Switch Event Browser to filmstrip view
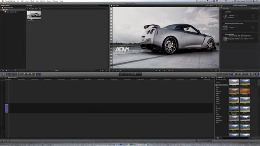The image size is (260, 146). [11, 70]
